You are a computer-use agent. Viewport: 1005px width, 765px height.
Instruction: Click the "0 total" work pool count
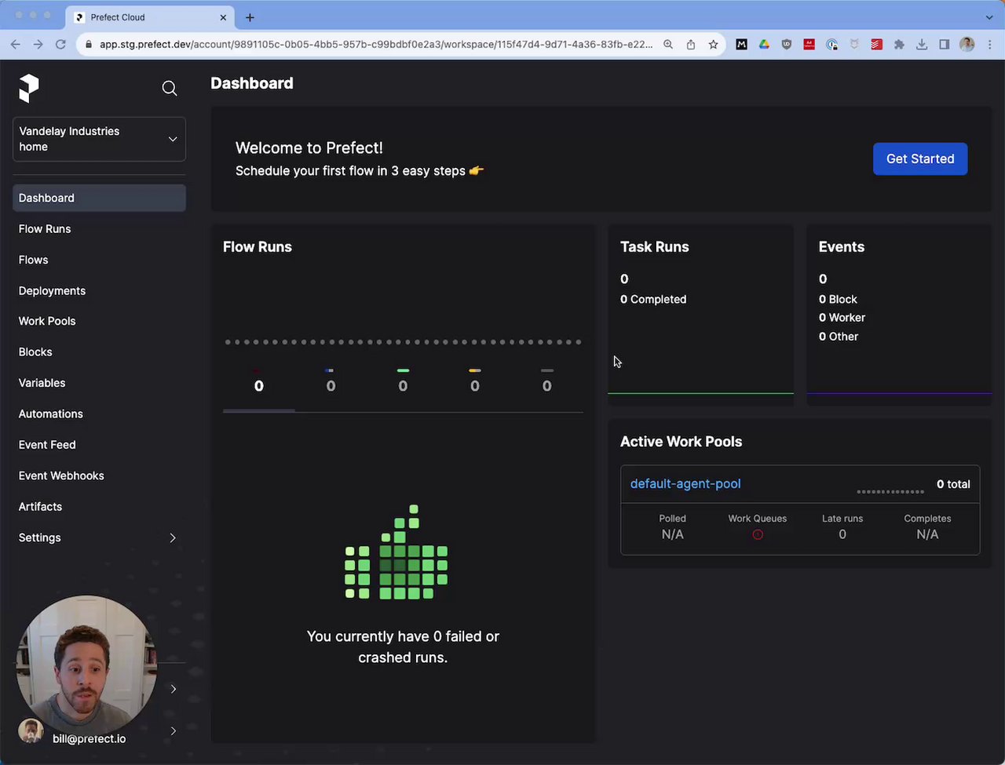point(953,484)
